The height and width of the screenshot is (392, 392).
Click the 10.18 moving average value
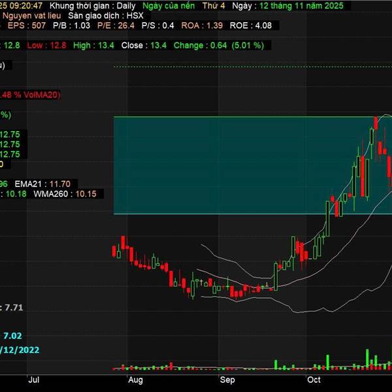pyautogui.click(x=16, y=194)
